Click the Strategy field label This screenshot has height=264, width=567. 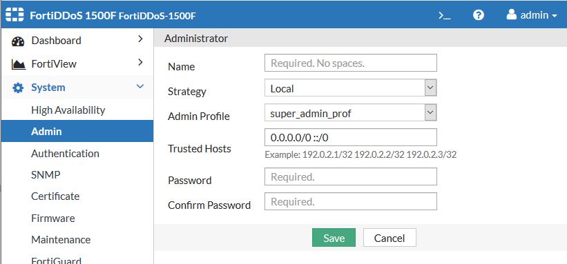(x=187, y=92)
